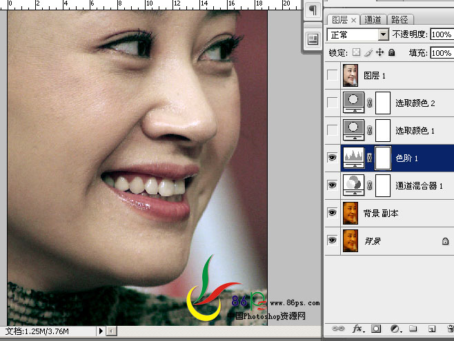Enable lock all padlock icon
The image size is (454, 341).
391,52
